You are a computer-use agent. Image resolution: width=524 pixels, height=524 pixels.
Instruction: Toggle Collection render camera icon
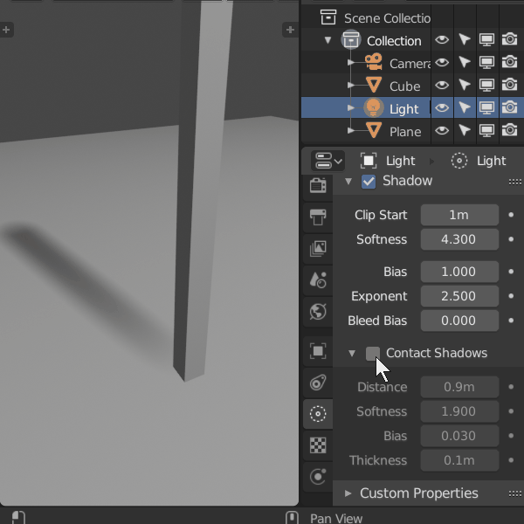510,40
